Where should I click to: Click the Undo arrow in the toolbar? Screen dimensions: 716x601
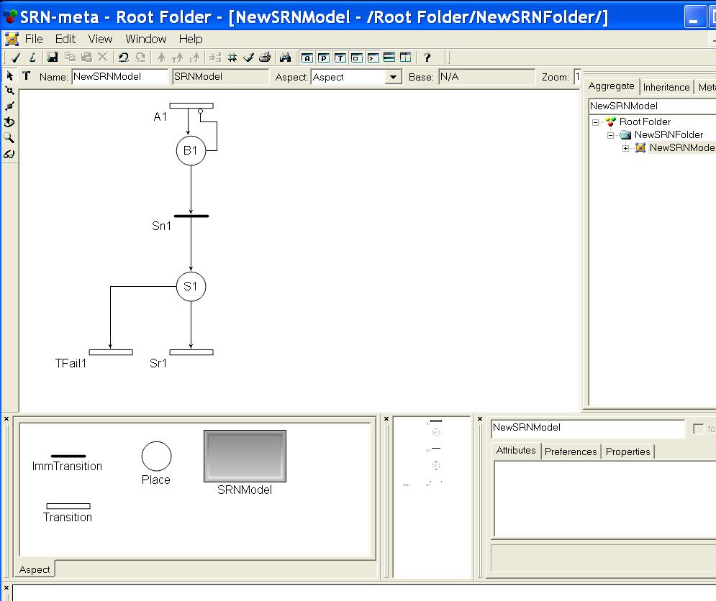(123, 58)
